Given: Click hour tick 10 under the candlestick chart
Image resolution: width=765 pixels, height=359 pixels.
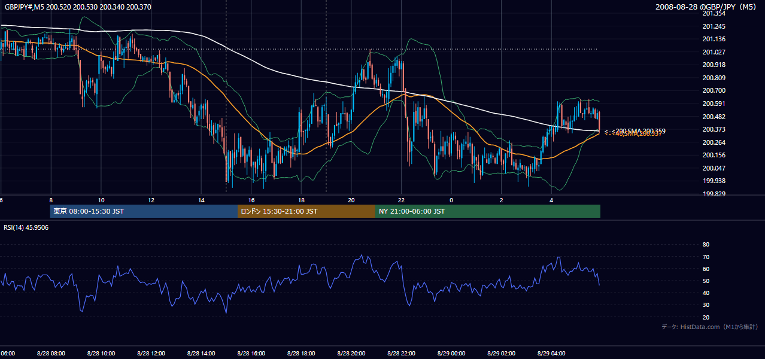Looking at the screenshot, I should 101,200.
